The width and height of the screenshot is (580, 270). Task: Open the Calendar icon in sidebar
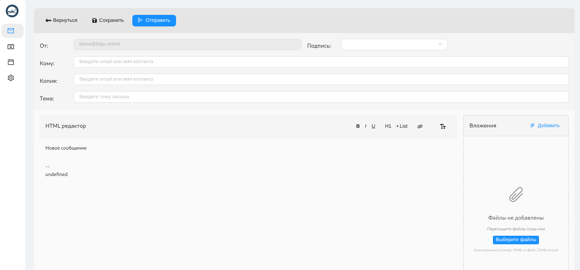pos(11,62)
